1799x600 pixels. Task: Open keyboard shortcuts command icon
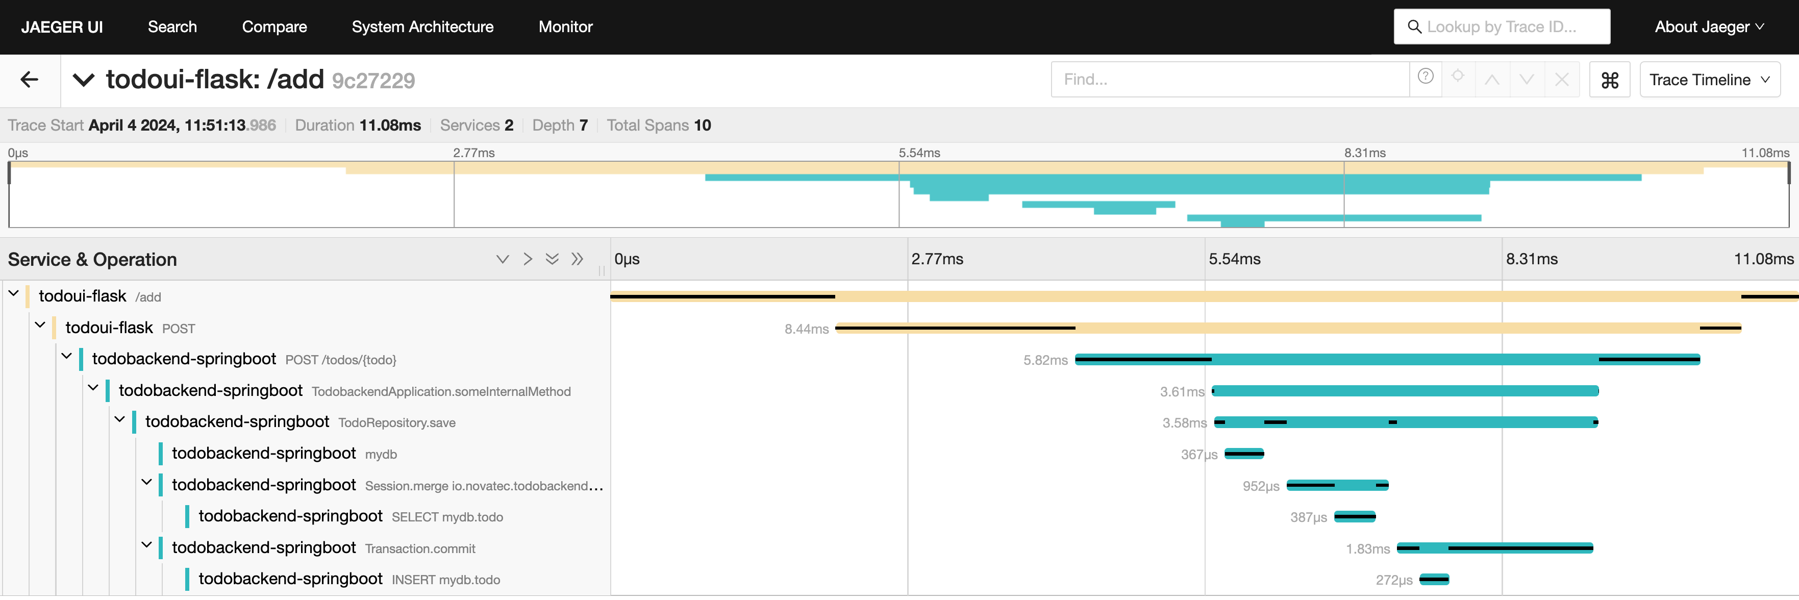tap(1609, 80)
